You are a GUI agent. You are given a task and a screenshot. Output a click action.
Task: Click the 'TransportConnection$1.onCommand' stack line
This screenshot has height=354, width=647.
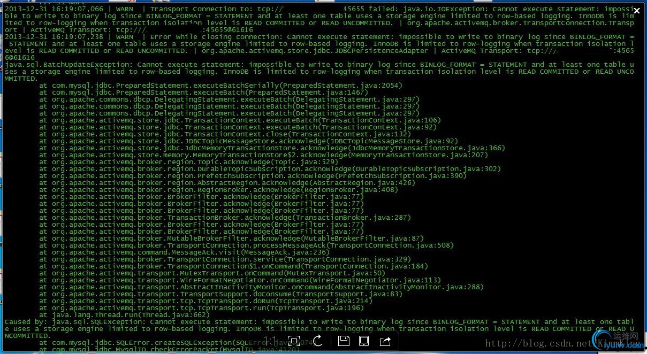(233, 266)
